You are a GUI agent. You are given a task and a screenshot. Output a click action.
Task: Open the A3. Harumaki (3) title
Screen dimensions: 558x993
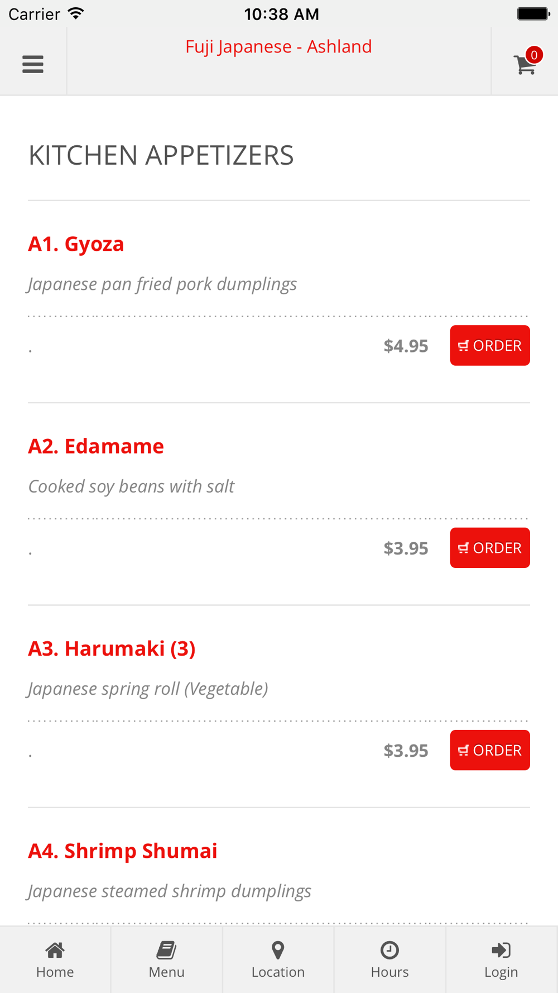(x=112, y=648)
